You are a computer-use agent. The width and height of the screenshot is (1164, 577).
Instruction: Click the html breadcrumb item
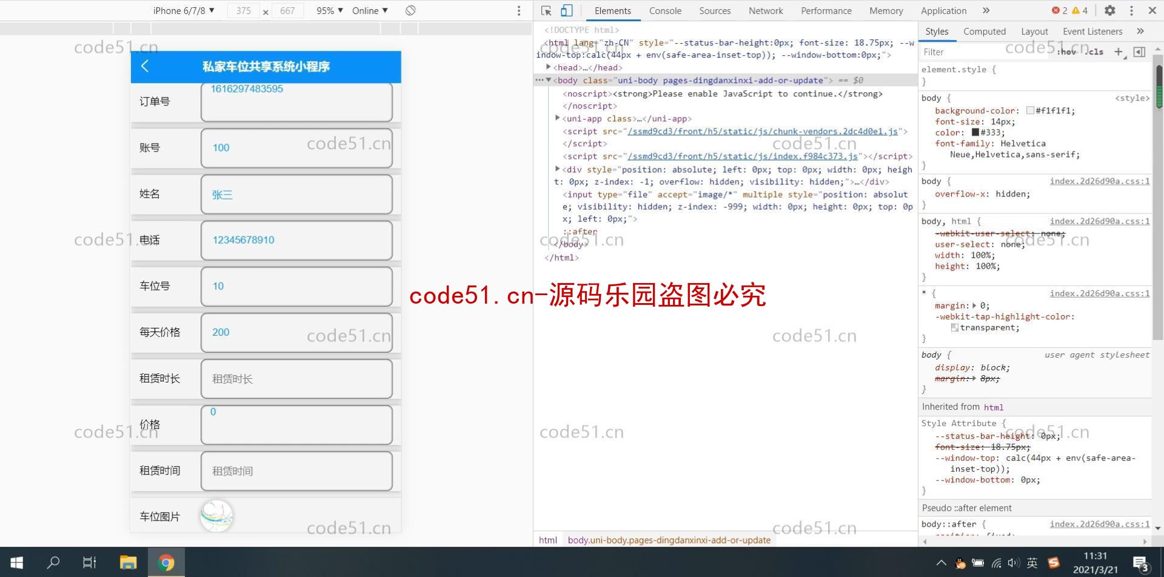[547, 540]
